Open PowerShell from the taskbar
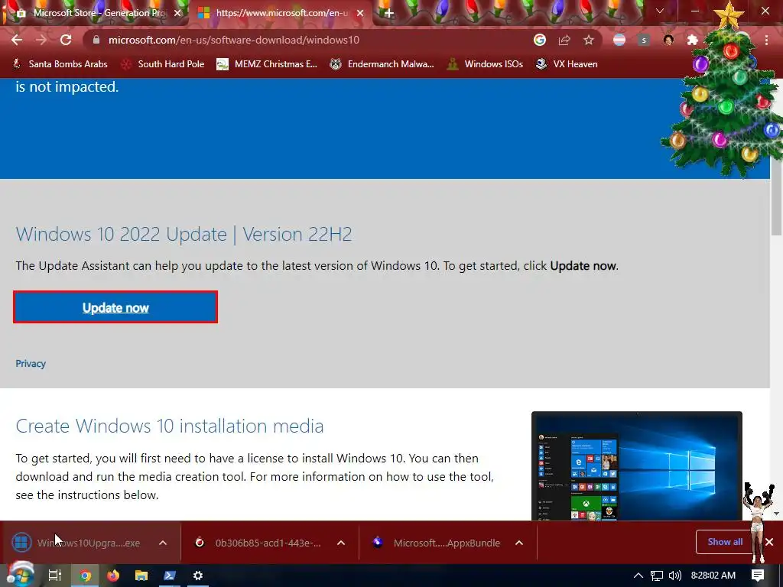Screen dimensions: 783x587 click(x=170, y=576)
